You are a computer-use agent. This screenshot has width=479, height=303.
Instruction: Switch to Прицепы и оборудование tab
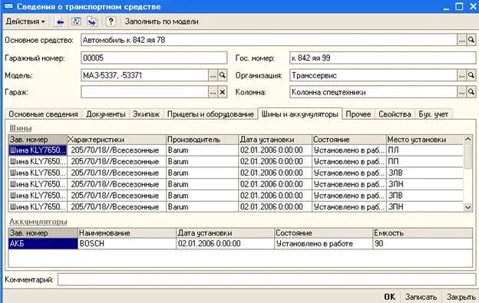(210, 114)
